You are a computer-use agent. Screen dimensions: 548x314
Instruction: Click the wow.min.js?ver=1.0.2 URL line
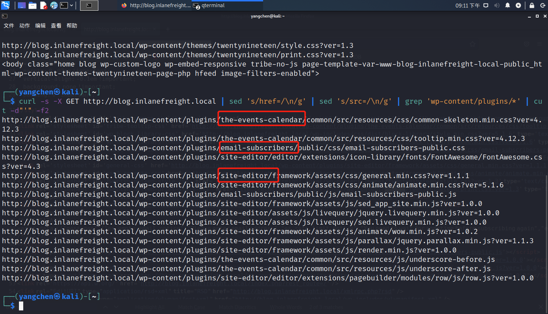point(240,231)
